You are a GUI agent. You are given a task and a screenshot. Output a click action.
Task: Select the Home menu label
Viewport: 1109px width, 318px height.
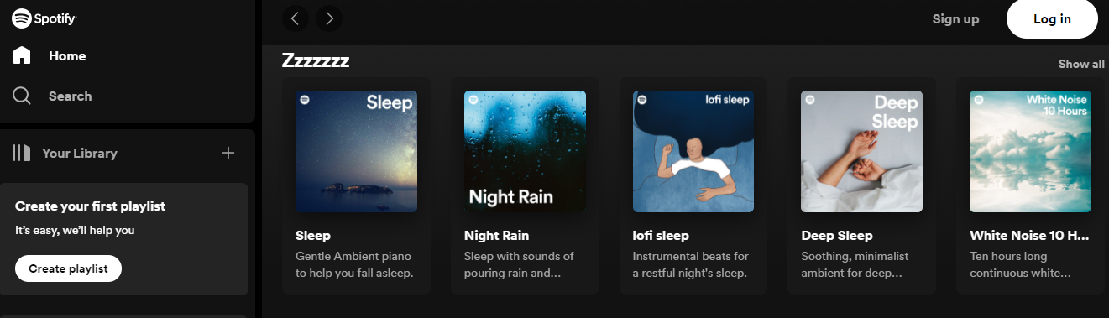(67, 56)
